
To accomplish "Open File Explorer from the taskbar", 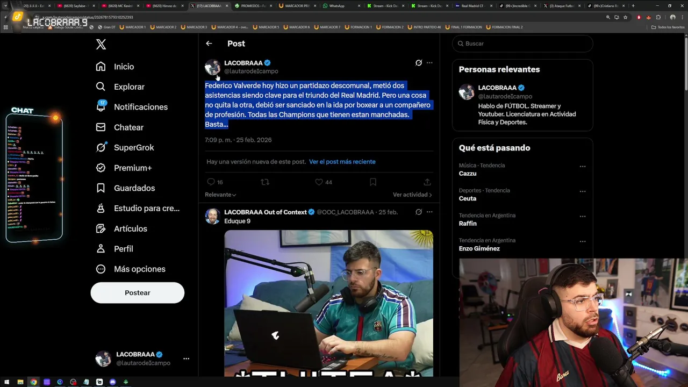I will [20, 382].
